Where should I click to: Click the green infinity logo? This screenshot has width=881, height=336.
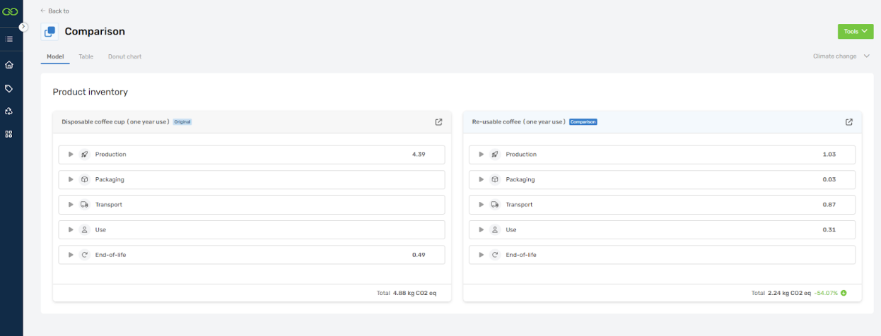tap(10, 11)
